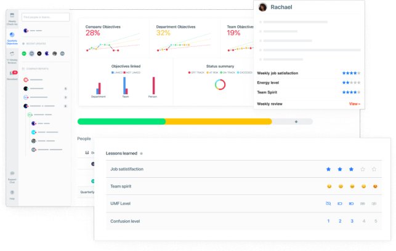This screenshot has width=396, height=251.
Task: Select the fifth UMF Level battery icon
Action: (x=374, y=204)
